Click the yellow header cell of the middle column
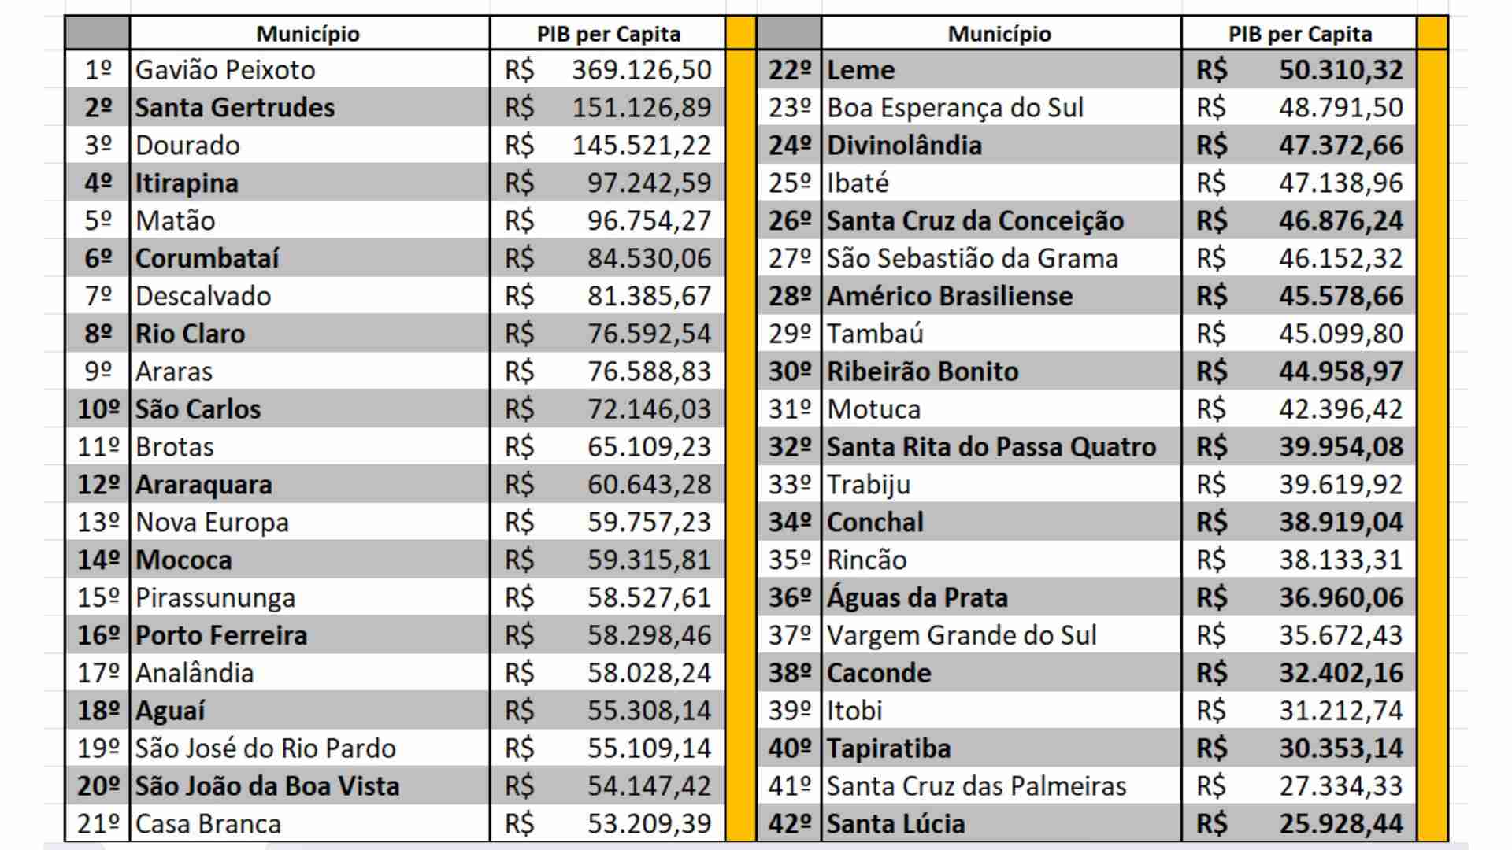Image resolution: width=1512 pixels, height=850 pixels. (x=740, y=34)
